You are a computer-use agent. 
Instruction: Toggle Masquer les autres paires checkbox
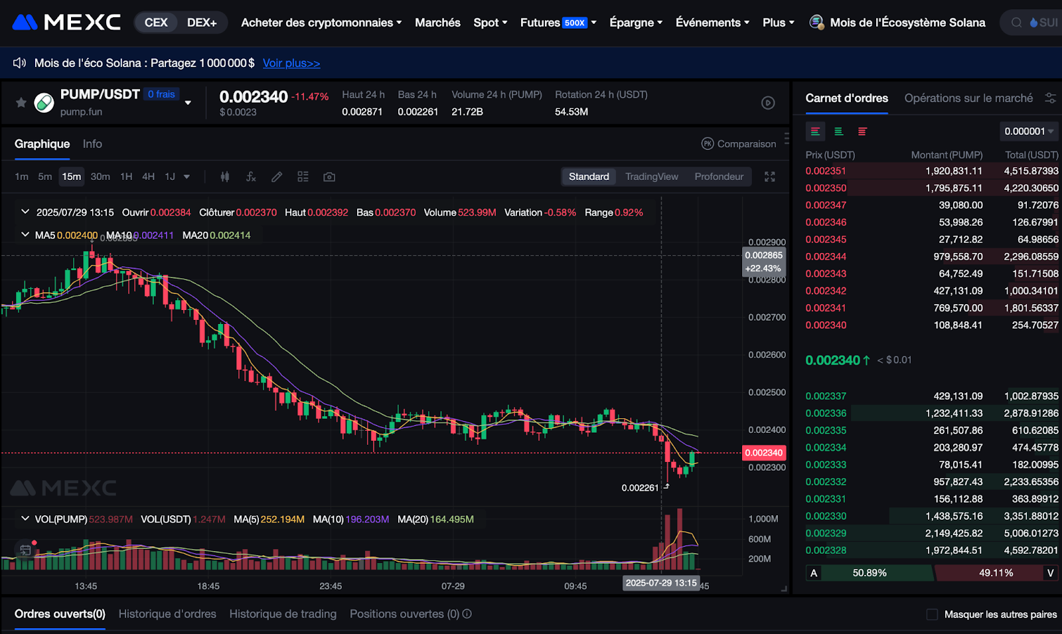(932, 614)
